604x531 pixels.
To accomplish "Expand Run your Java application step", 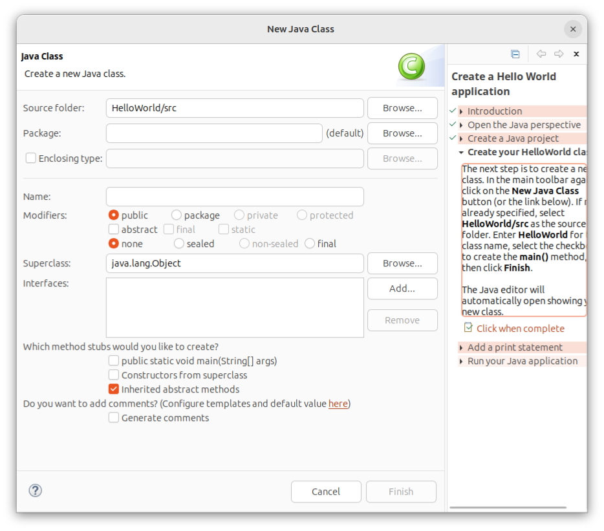I will (461, 362).
